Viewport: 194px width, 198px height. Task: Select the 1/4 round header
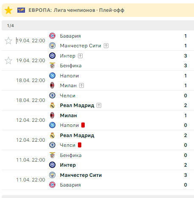click(98, 25)
